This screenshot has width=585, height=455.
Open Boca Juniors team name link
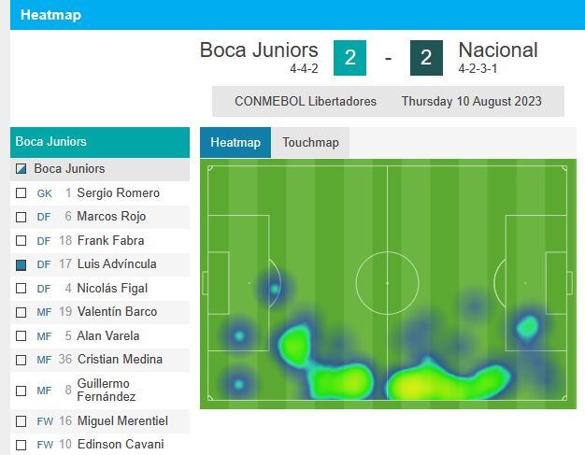[x=259, y=50]
